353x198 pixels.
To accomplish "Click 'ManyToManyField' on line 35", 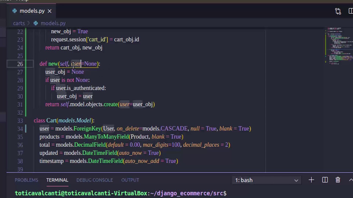I will pyautogui.click(x=106, y=137).
